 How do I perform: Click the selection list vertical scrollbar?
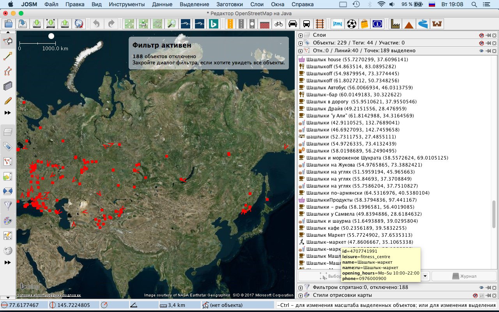[x=494, y=214]
